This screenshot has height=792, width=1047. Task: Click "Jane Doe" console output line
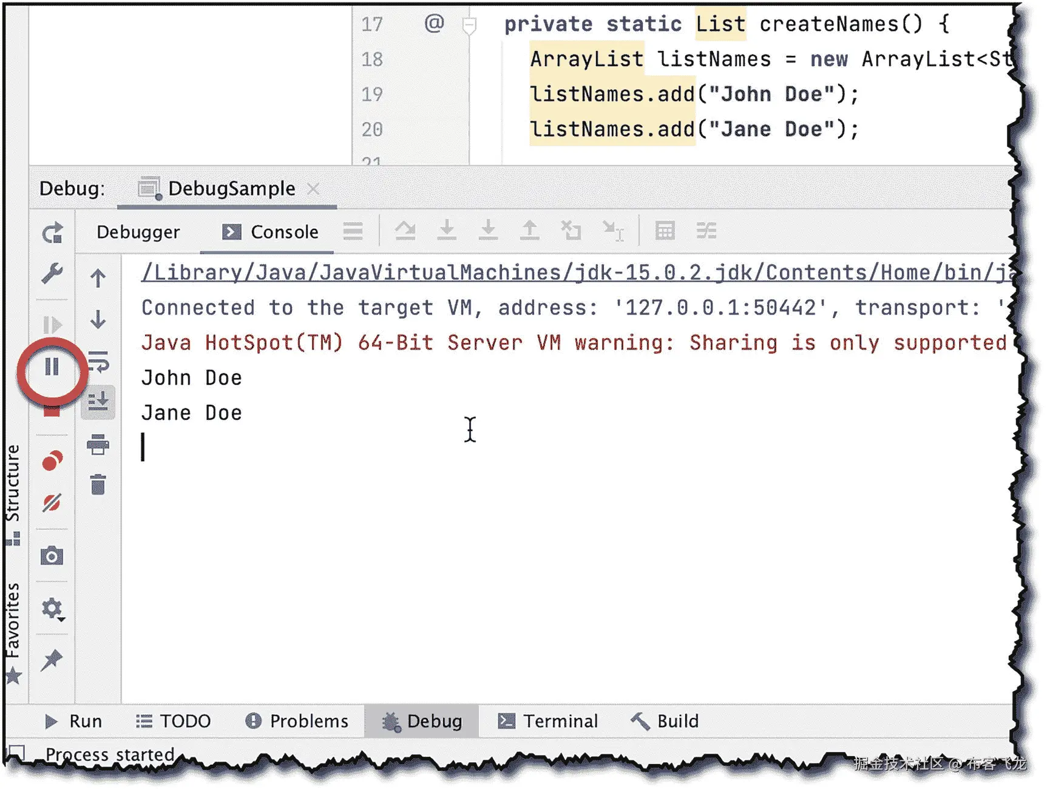[x=192, y=413]
